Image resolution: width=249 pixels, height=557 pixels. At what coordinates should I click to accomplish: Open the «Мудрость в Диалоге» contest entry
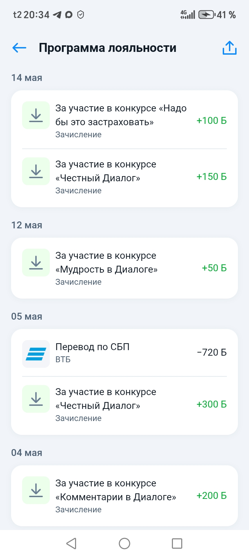(x=124, y=268)
